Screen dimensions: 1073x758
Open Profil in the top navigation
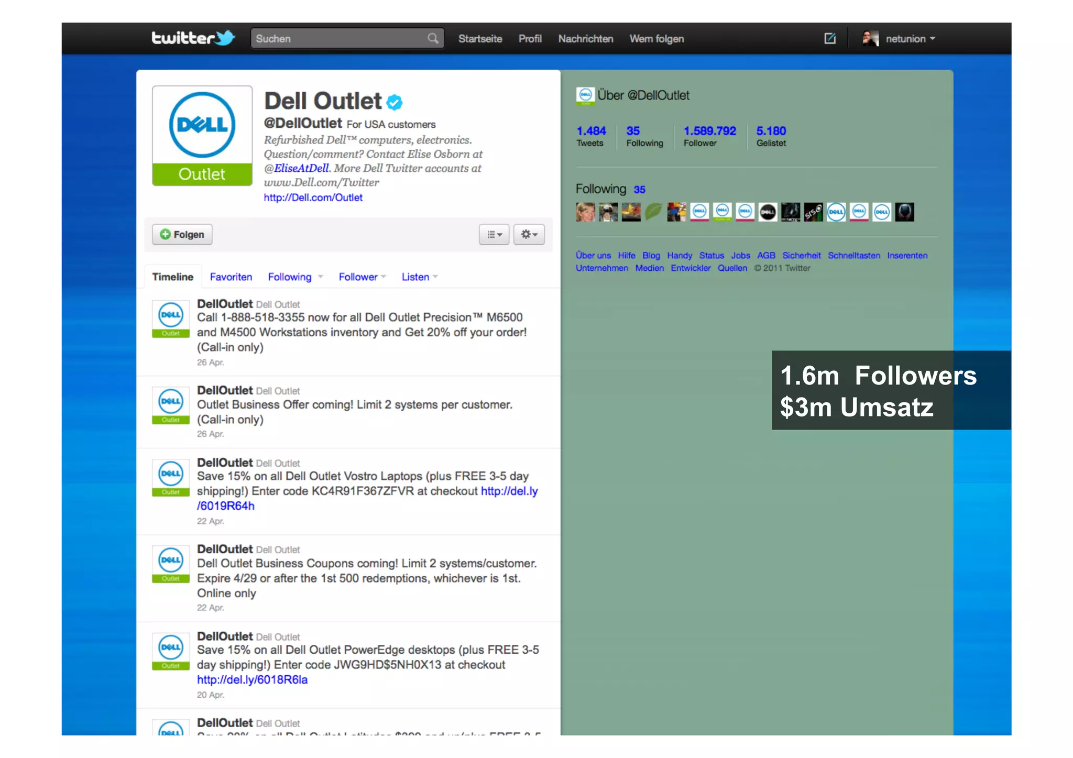pyautogui.click(x=530, y=39)
